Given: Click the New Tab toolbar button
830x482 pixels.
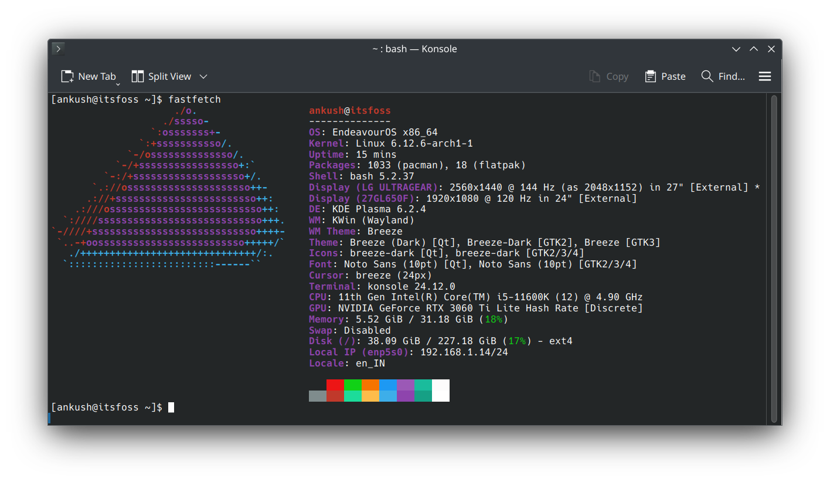Looking at the screenshot, I should [88, 76].
